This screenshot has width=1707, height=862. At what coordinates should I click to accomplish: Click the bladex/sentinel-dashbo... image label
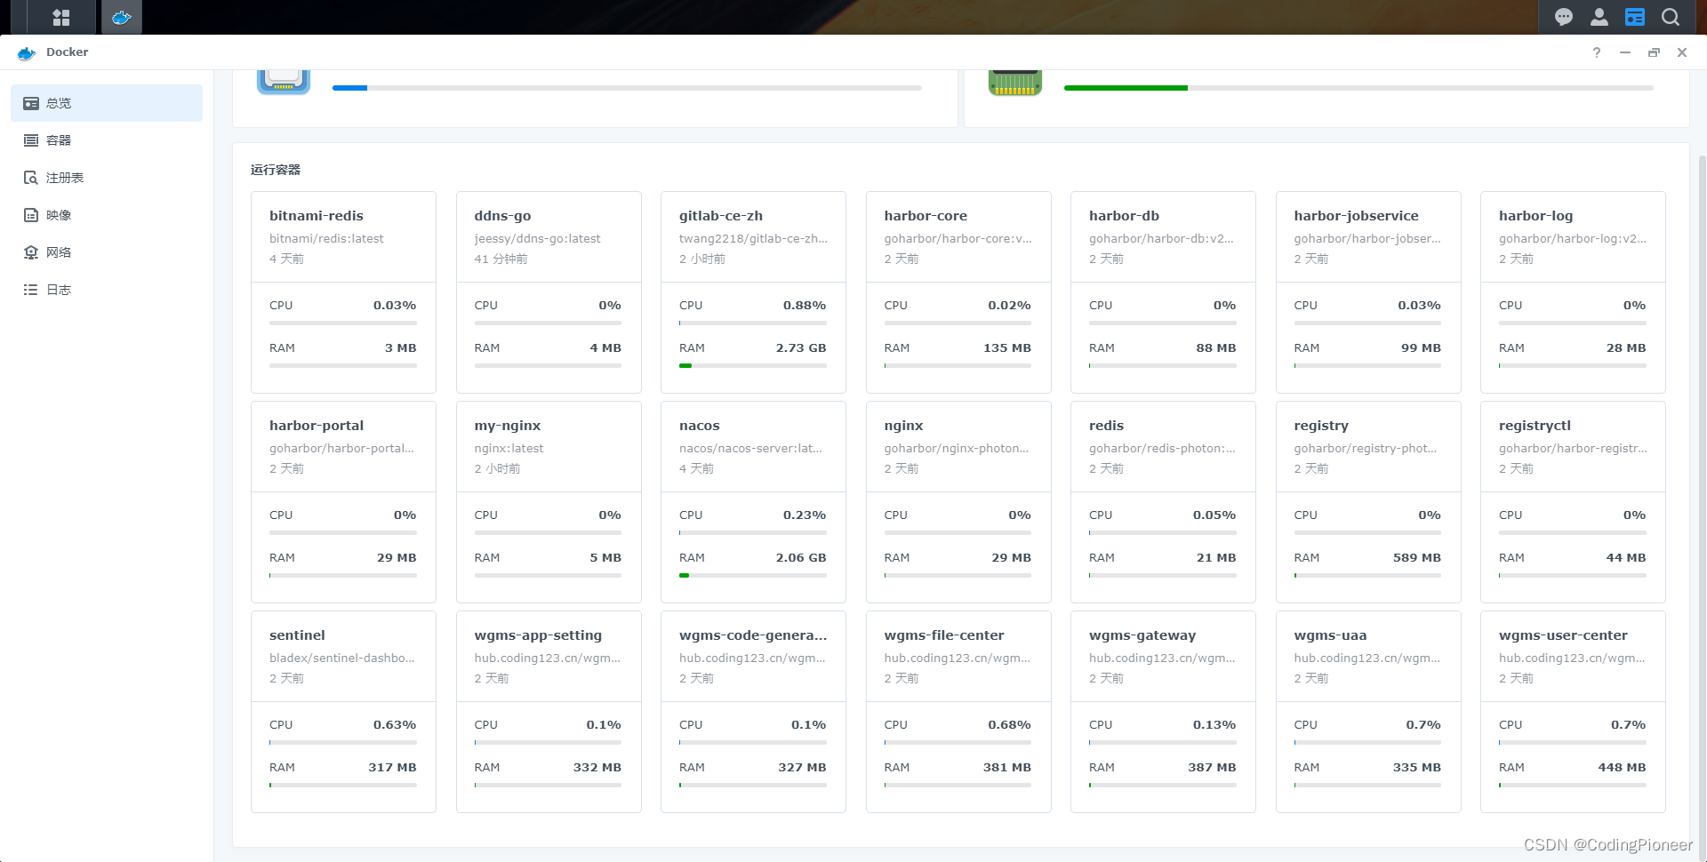tap(342, 658)
